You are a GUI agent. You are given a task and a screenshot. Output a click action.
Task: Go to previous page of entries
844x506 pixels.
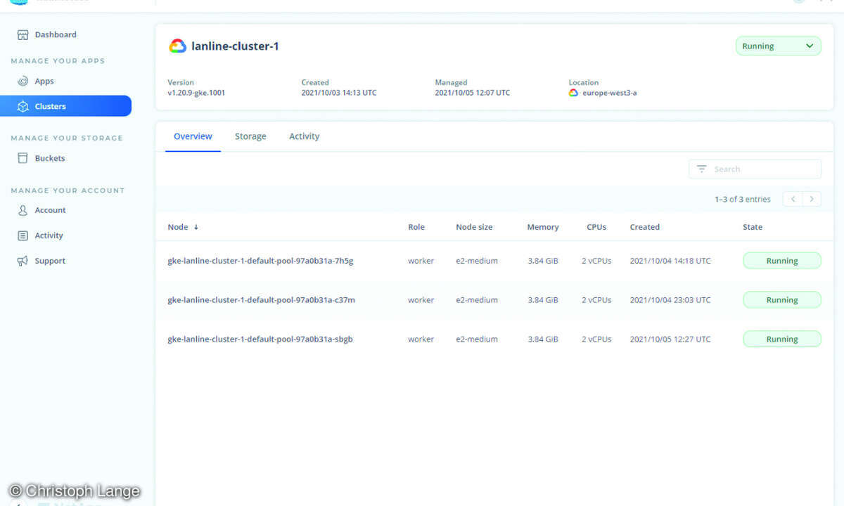tap(793, 199)
